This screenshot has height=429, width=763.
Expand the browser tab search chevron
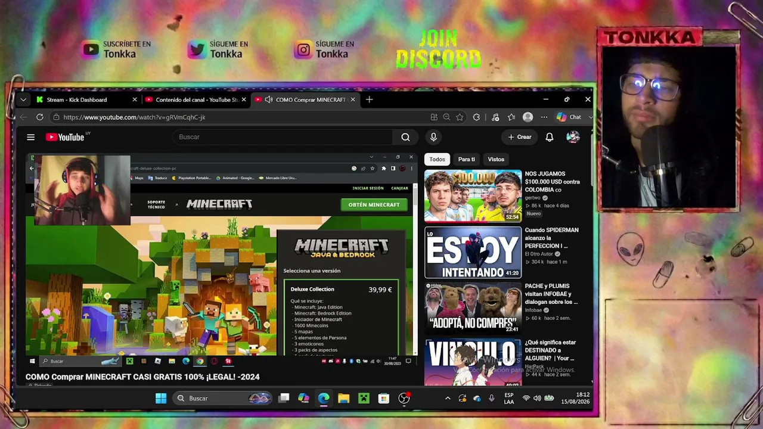pyautogui.click(x=23, y=100)
